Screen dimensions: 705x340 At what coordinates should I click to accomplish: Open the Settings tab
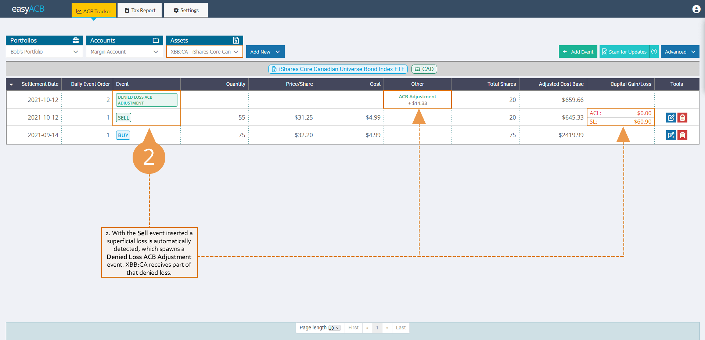[x=186, y=10]
